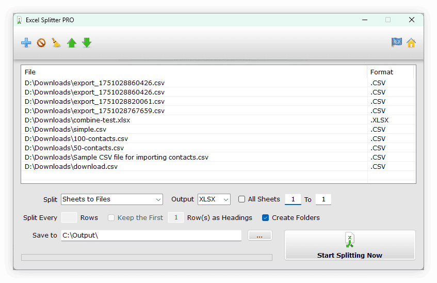Click the heading rows count field

coord(176,217)
